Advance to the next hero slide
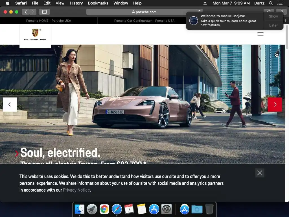 [275, 105]
